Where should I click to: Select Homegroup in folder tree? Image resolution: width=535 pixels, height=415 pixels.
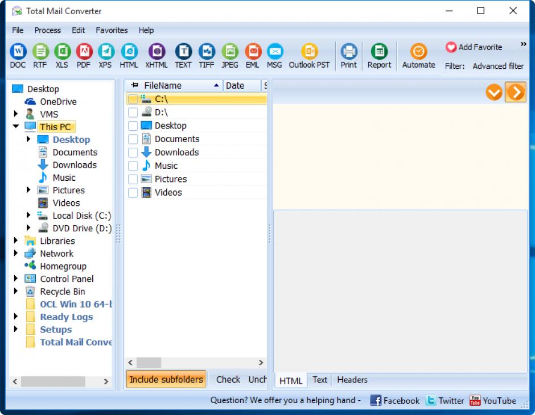coord(63,266)
